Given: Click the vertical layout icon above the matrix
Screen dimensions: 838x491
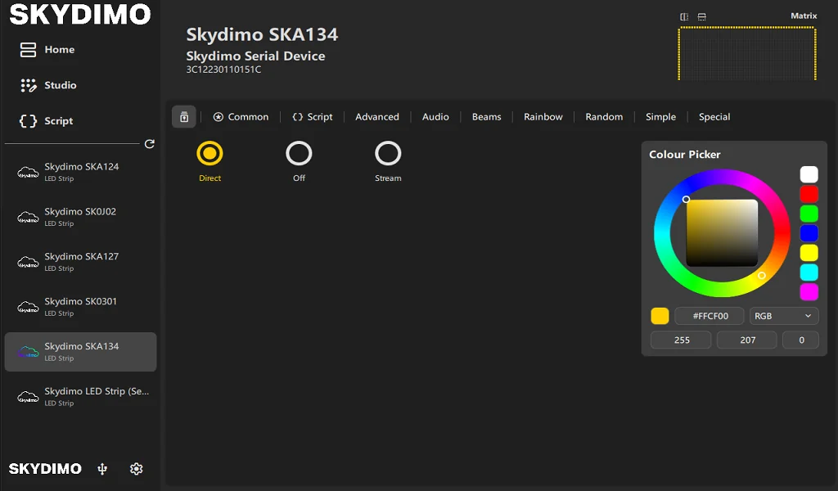Looking at the screenshot, I should 684,16.
